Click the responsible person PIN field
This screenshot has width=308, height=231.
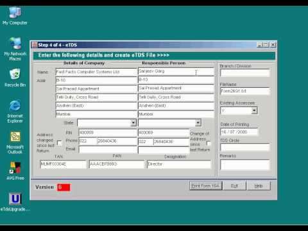pos(164,133)
